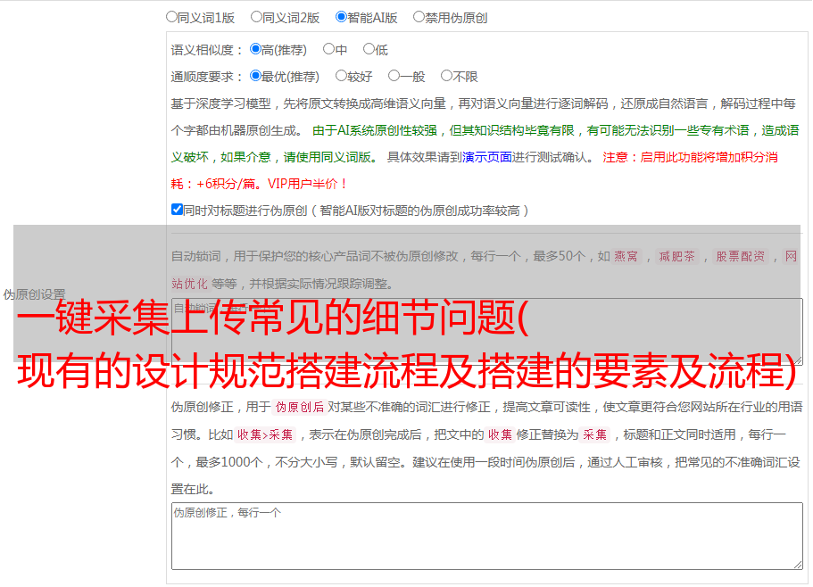Image resolution: width=813 pixels, height=587 pixels.
Task: Click inside the 自动锁词 textarea
Action: coord(487,332)
